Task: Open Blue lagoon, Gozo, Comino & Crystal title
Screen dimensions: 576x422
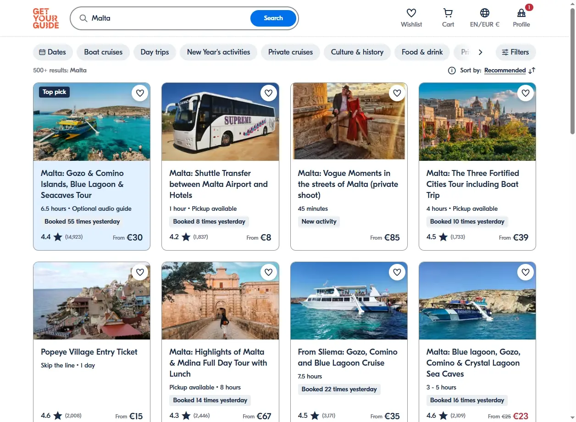Action: click(473, 363)
